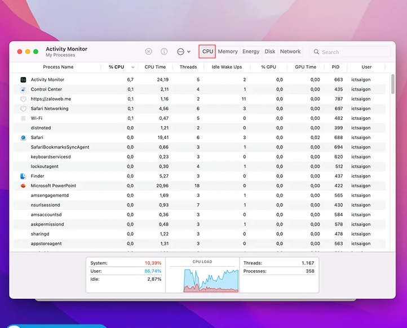Click the Finder face icon
Screen dimensions: 407x328
[x=23, y=176]
